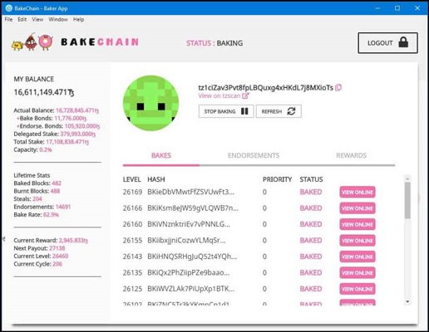
Task: View block 26135 online
Action: (357, 273)
